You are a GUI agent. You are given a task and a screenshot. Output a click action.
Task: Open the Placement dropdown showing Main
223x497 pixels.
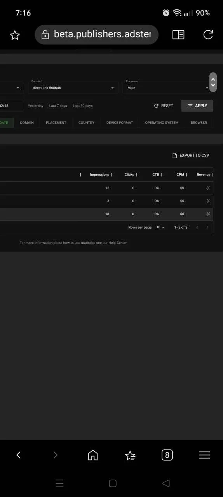(167, 88)
